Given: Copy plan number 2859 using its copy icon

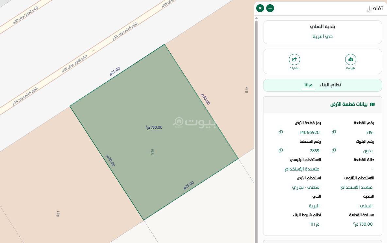Looking at the screenshot, I should (280, 150).
